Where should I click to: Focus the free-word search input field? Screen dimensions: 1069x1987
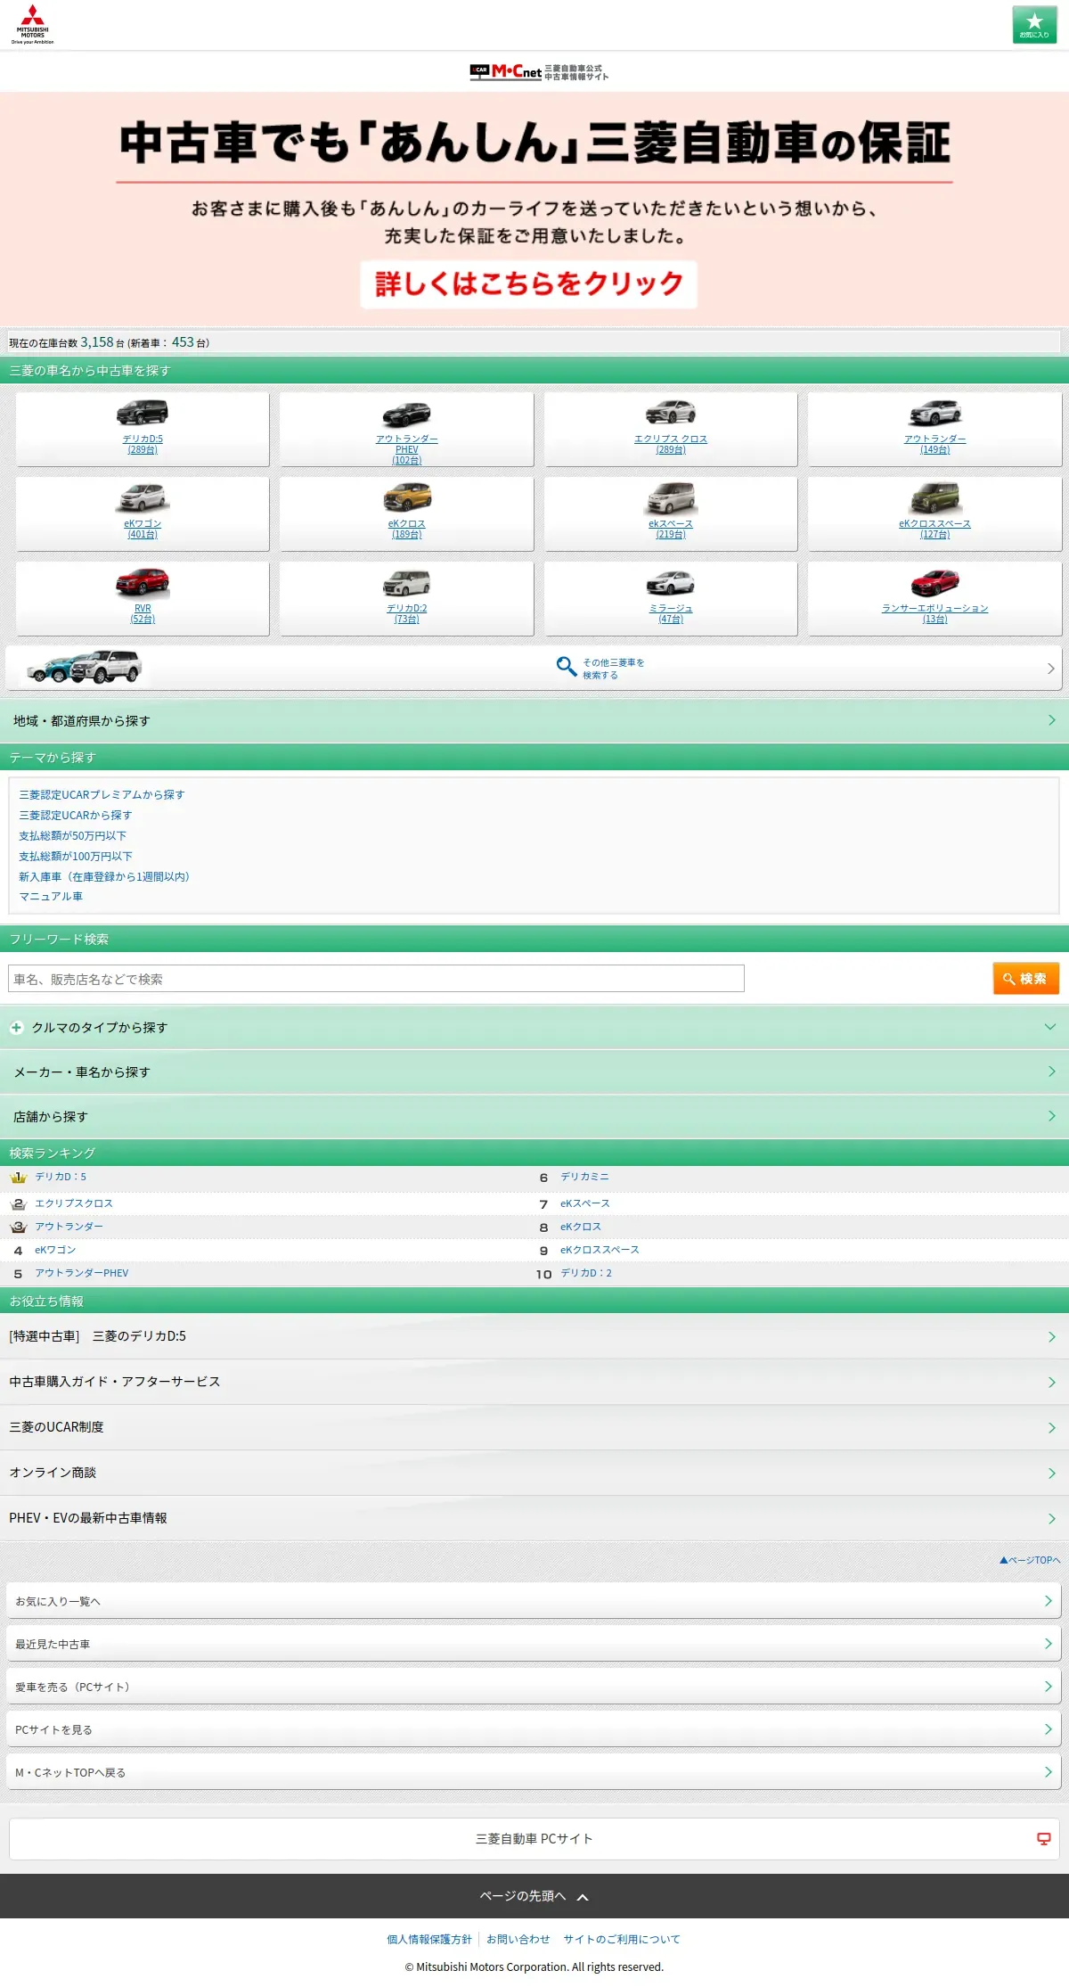(376, 979)
